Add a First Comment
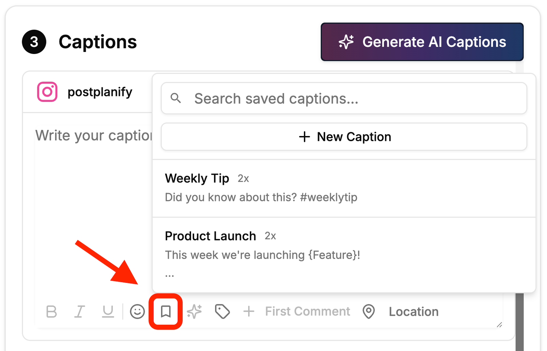The height and width of the screenshot is (351, 547). (x=297, y=312)
